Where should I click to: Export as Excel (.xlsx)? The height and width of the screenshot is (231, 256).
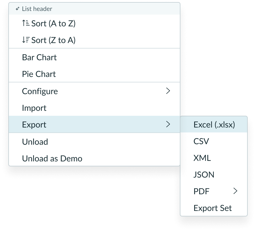[x=214, y=124]
